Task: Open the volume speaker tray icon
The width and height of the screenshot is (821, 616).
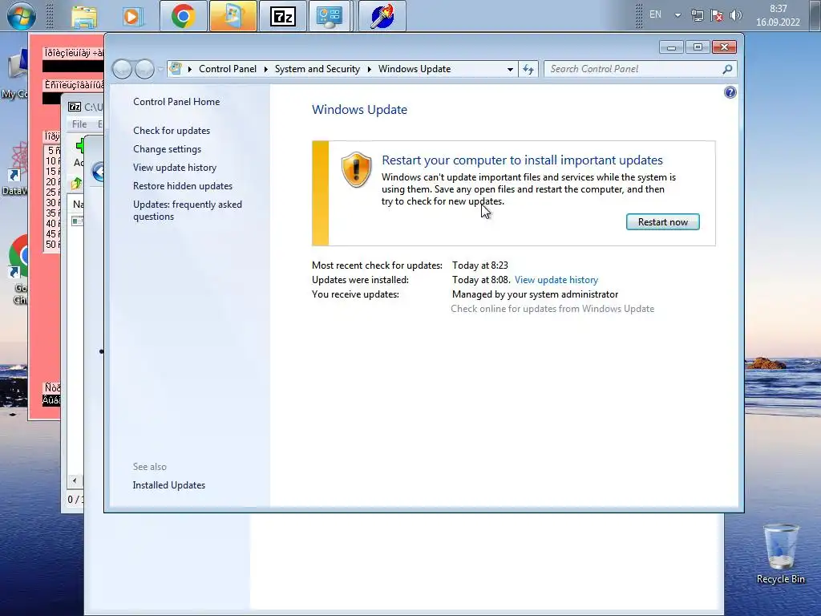Action: pyautogui.click(x=736, y=15)
